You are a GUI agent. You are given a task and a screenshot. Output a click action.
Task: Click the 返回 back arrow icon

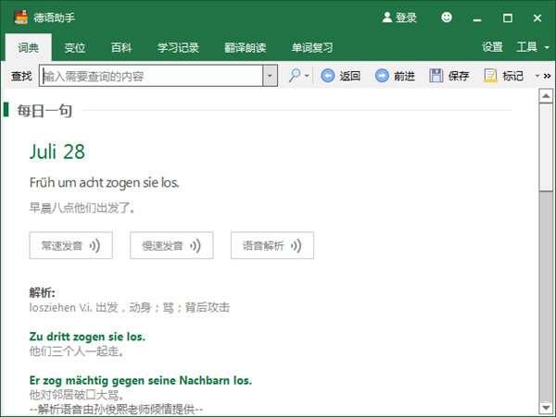click(328, 76)
